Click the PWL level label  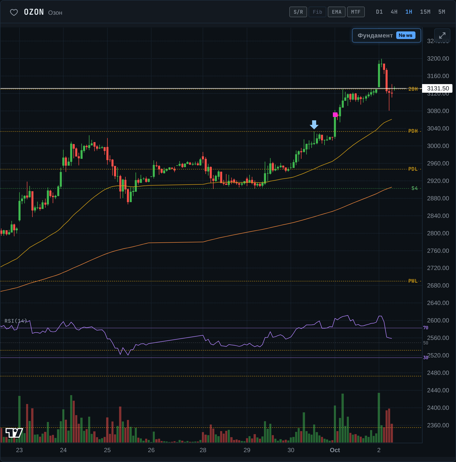(413, 281)
